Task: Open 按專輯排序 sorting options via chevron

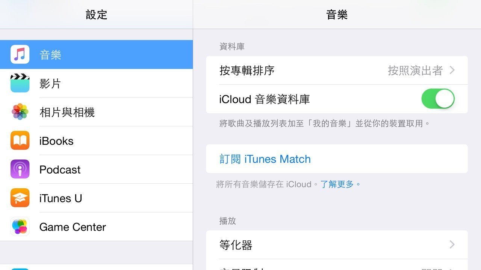Action: pyautogui.click(x=452, y=70)
